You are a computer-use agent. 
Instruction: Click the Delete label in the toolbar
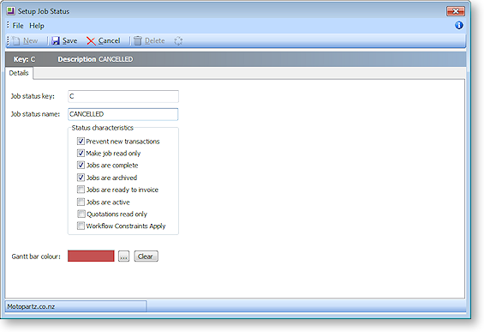coord(155,41)
